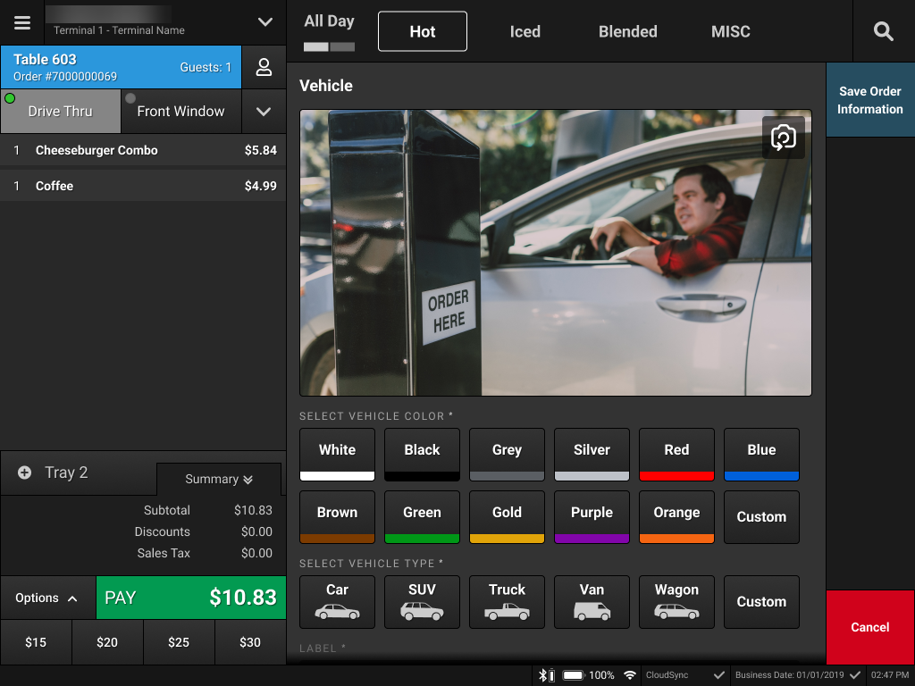Open the hamburger navigation menu
915x686 pixels.
(22, 22)
